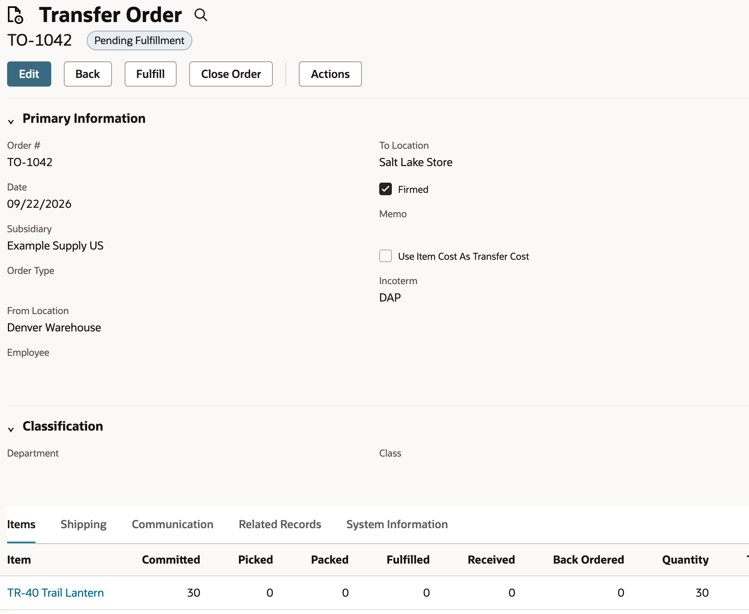Click the Pending Fulfillment status badge
The width and height of the screenshot is (749, 614).
coord(140,41)
